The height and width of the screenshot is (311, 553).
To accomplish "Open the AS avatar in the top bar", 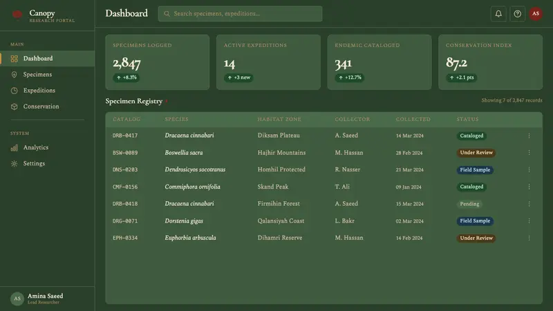I will click(x=536, y=14).
